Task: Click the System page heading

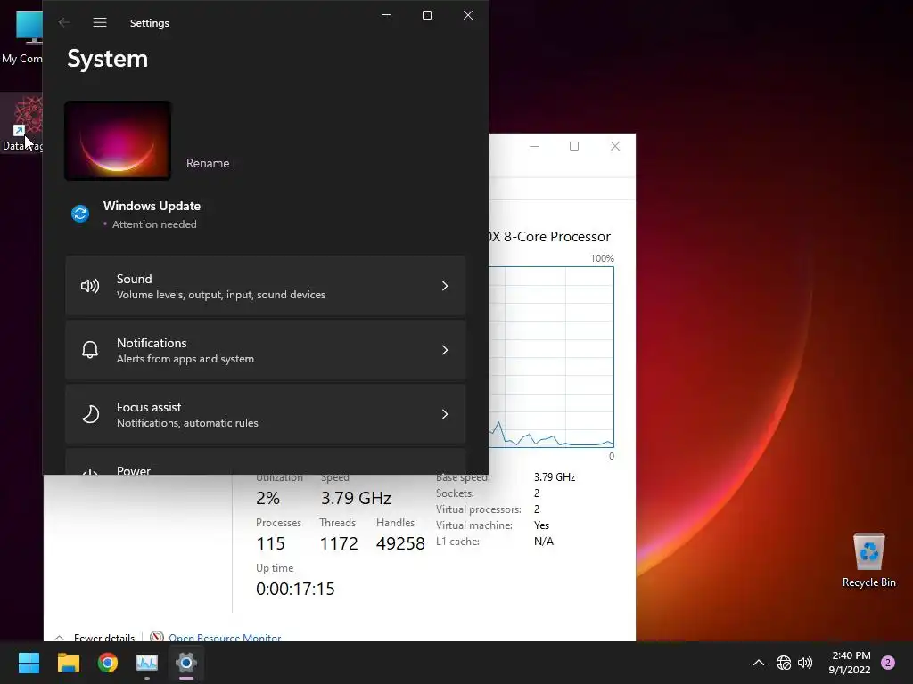Action: pyautogui.click(x=108, y=59)
